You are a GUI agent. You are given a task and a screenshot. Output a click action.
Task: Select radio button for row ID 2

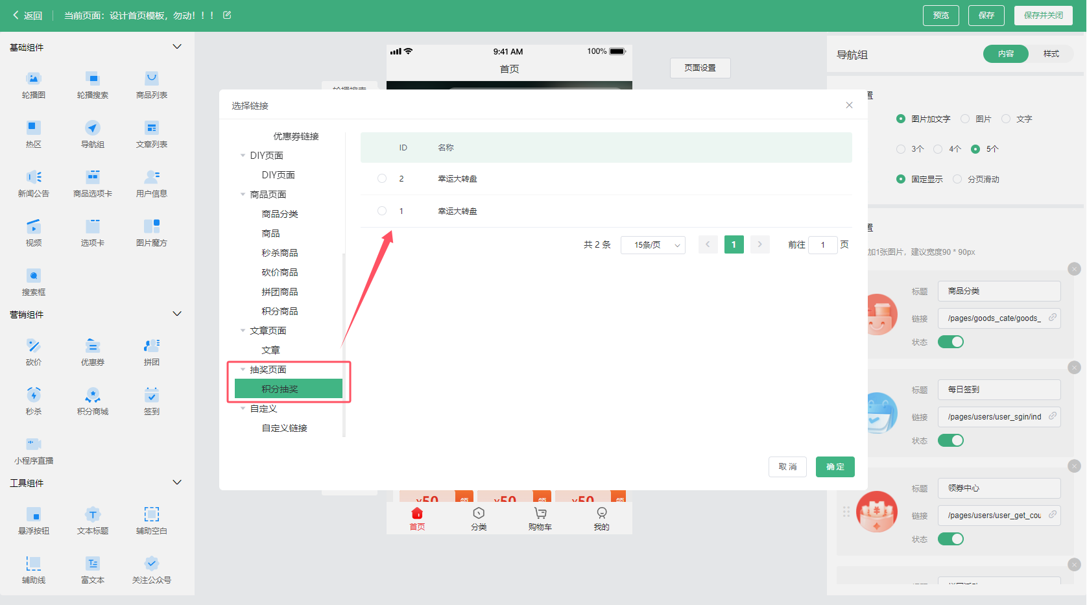pos(382,178)
